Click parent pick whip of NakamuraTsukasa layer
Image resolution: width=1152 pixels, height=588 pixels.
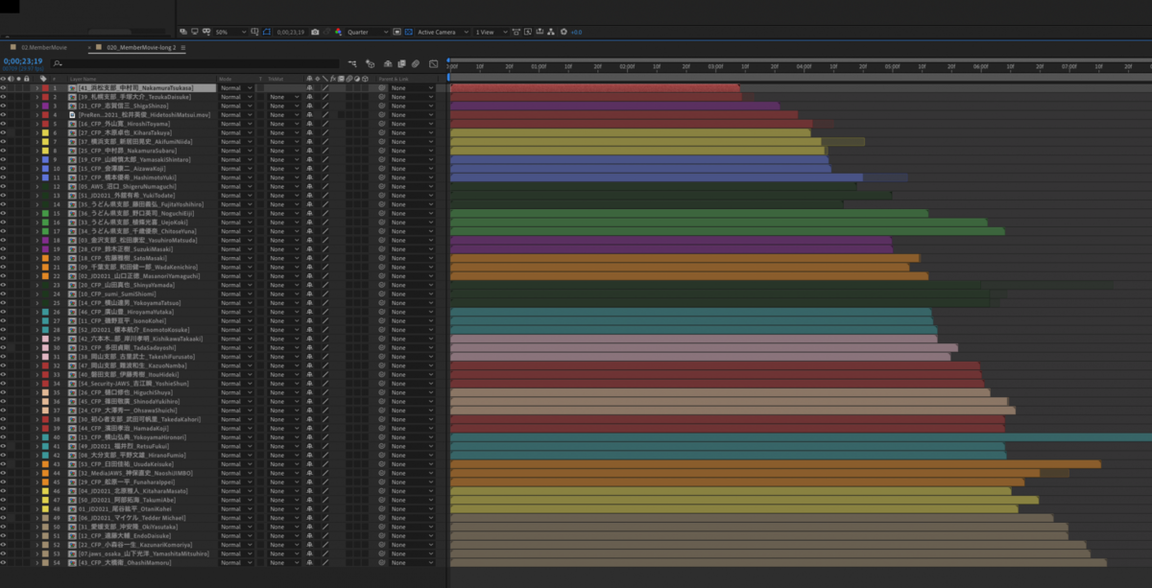point(382,88)
